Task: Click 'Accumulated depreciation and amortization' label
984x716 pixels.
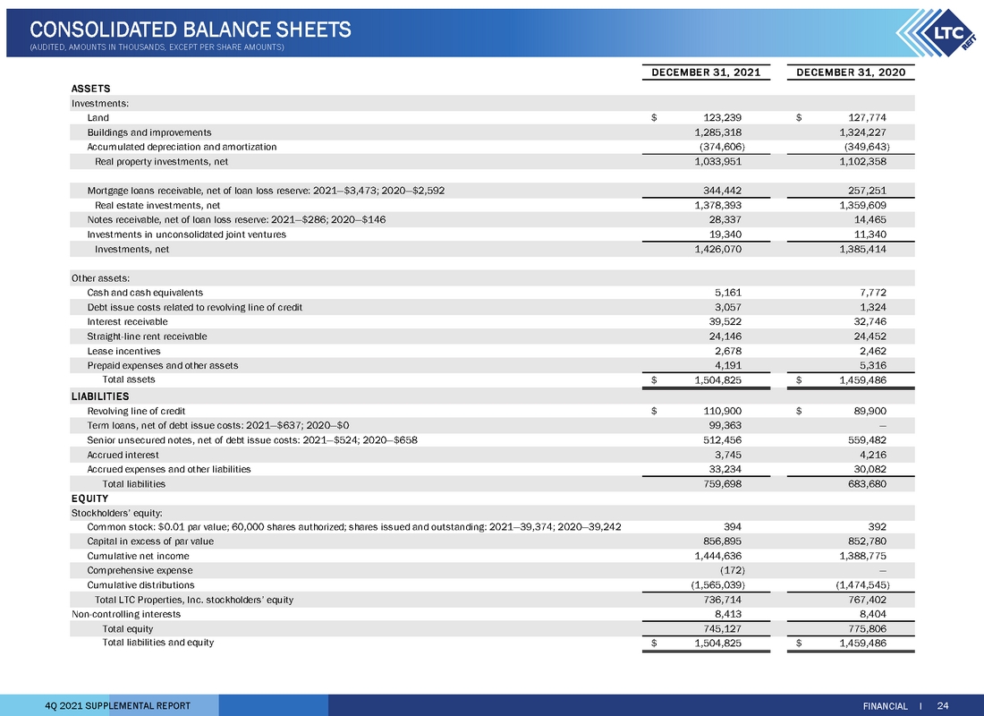Action: [x=182, y=147]
